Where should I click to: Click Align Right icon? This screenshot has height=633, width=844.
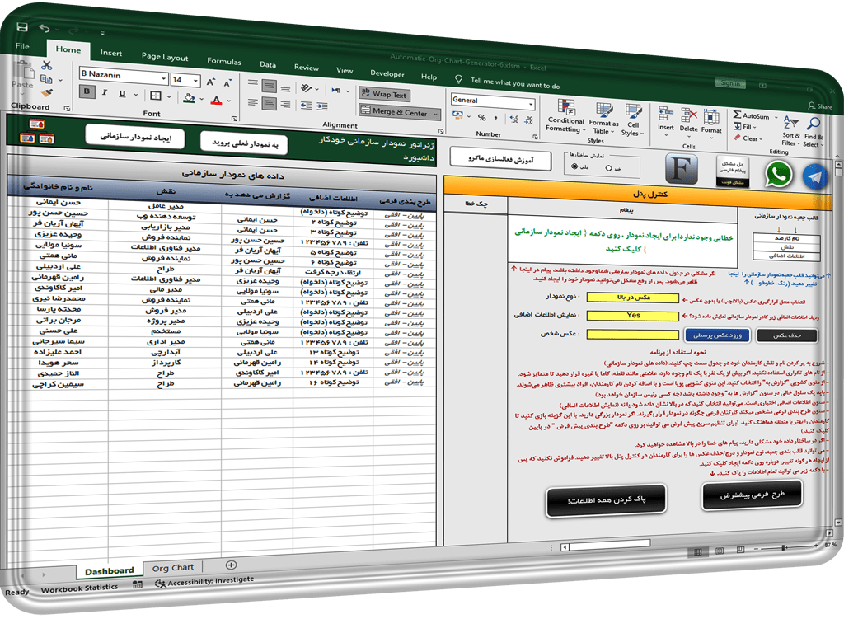click(285, 105)
